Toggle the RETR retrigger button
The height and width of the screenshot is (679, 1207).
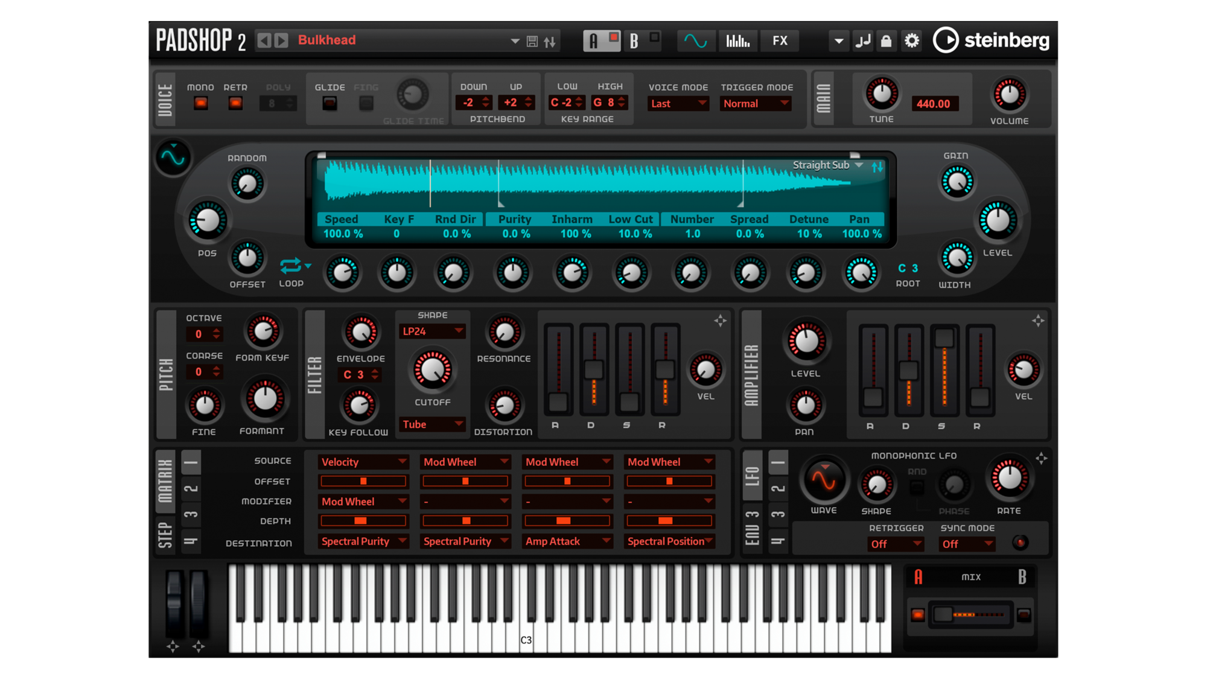(235, 104)
